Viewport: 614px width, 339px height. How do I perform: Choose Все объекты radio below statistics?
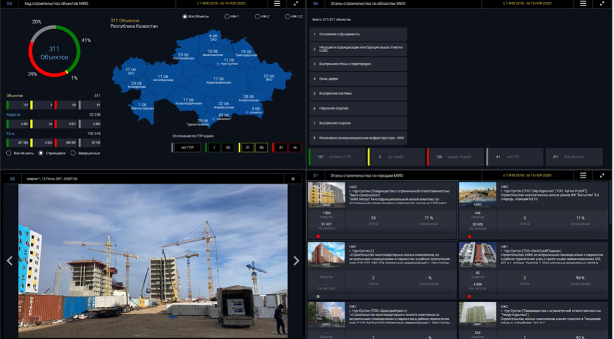tap(9, 153)
